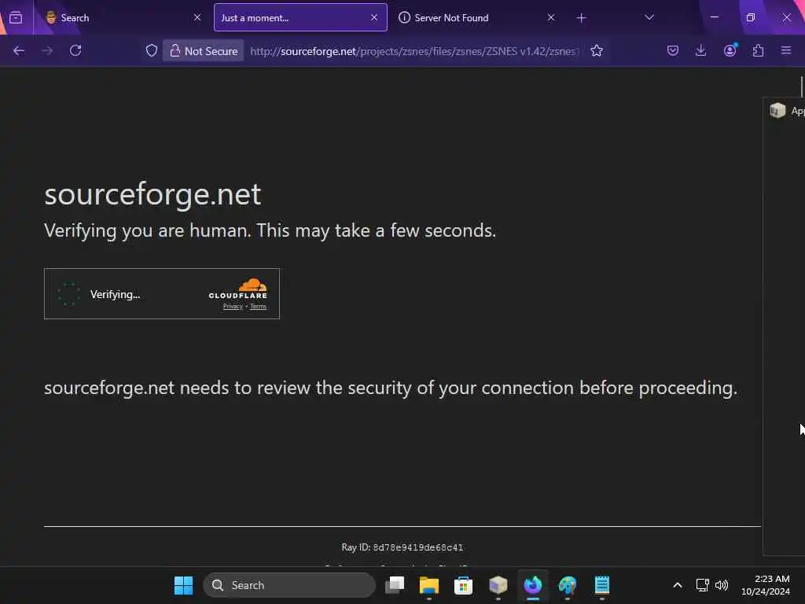805x604 pixels.
Task: Open the Firefox account menu
Action: click(730, 50)
